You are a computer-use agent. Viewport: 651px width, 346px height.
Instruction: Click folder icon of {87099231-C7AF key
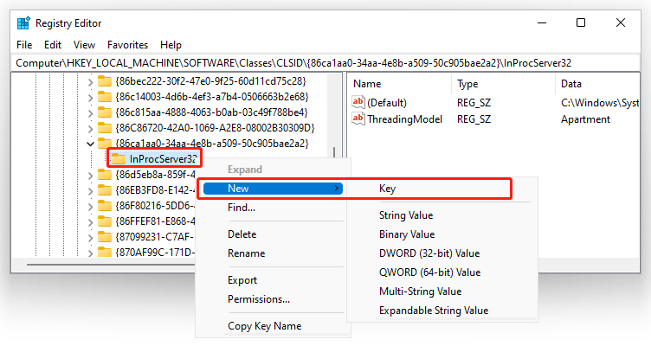105,236
